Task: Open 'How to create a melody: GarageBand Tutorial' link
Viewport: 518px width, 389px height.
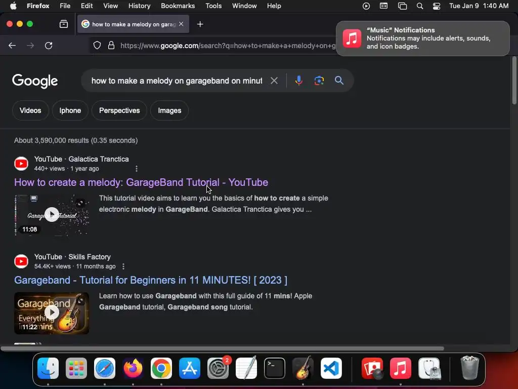Action: [x=141, y=182]
